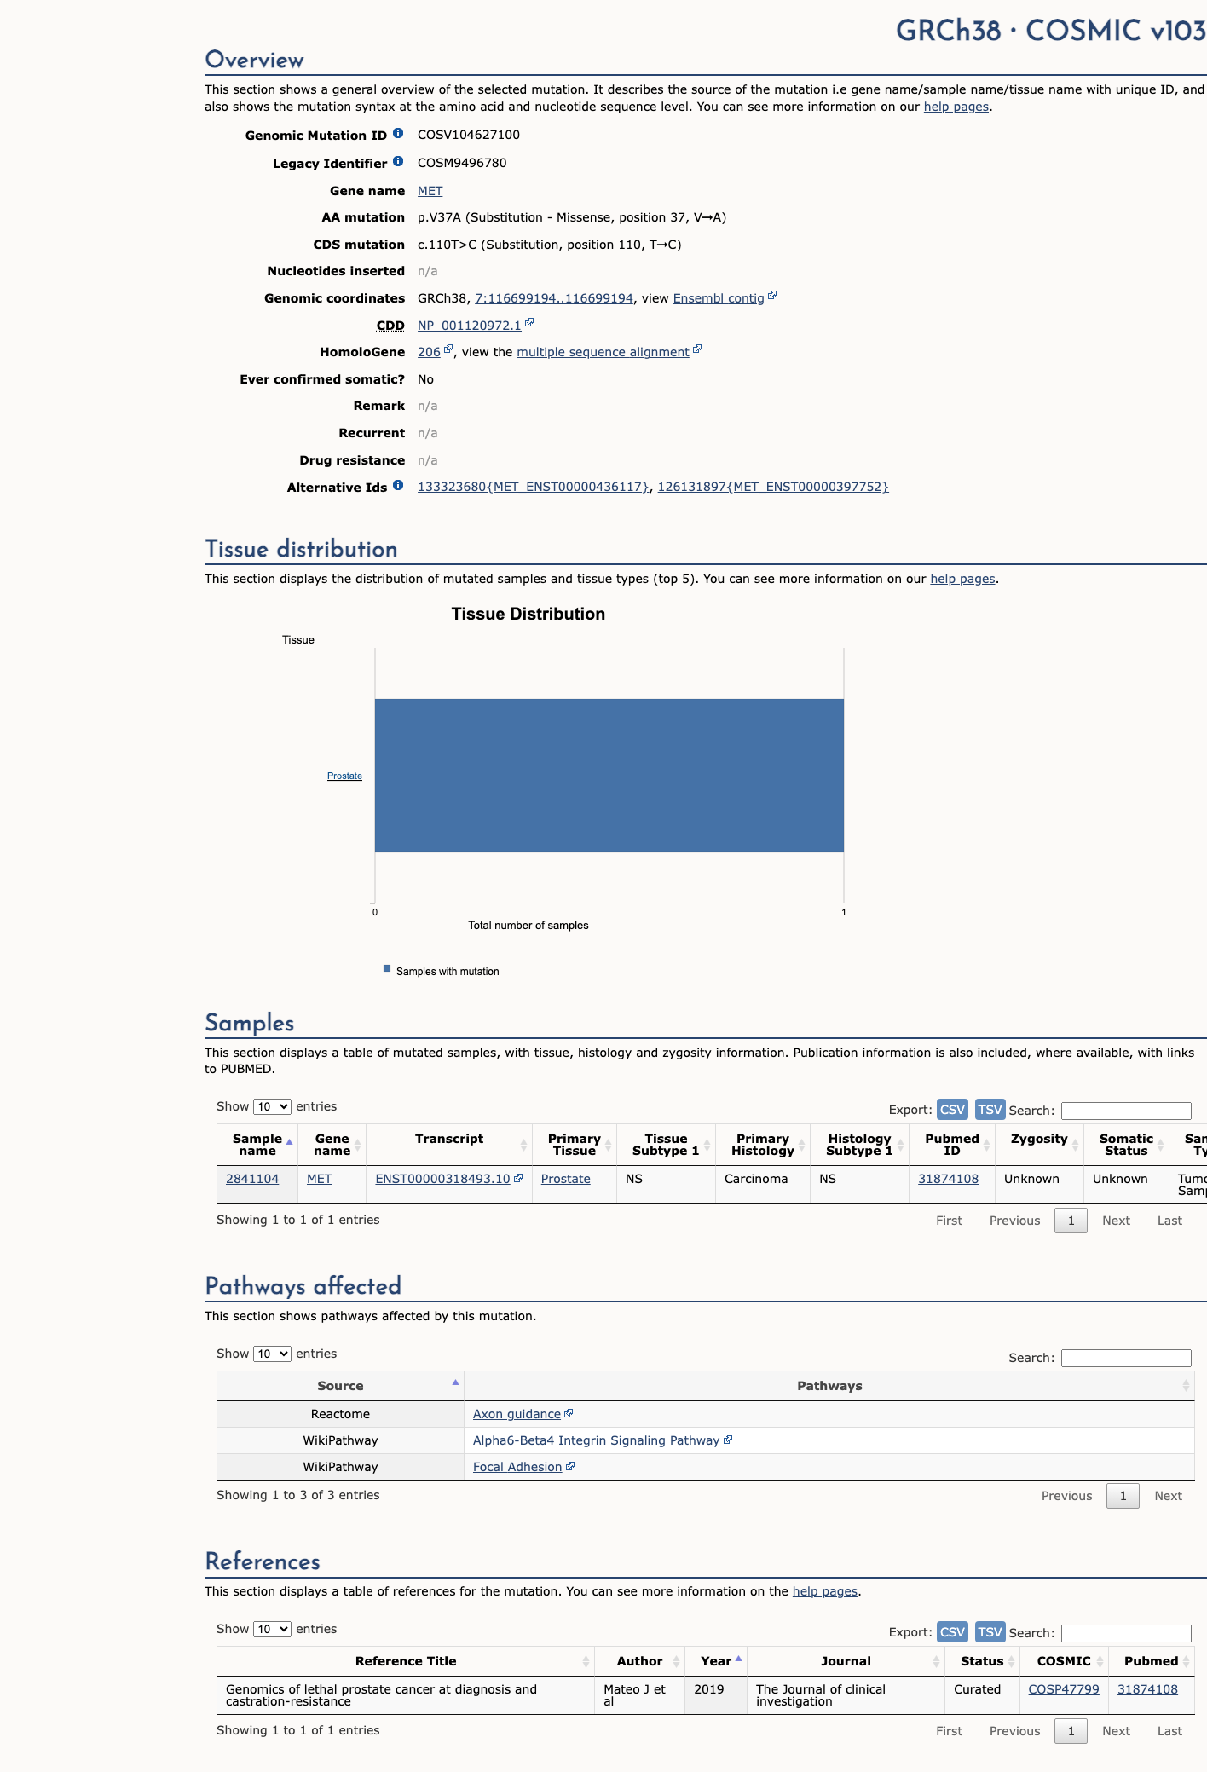Open genomic coordinates 7:116699194..116699194 link
This screenshot has width=1207, height=1772.
point(554,298)
